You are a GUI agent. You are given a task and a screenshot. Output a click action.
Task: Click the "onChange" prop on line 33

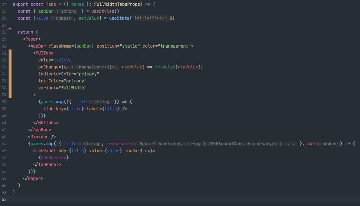tap(48, 67)
